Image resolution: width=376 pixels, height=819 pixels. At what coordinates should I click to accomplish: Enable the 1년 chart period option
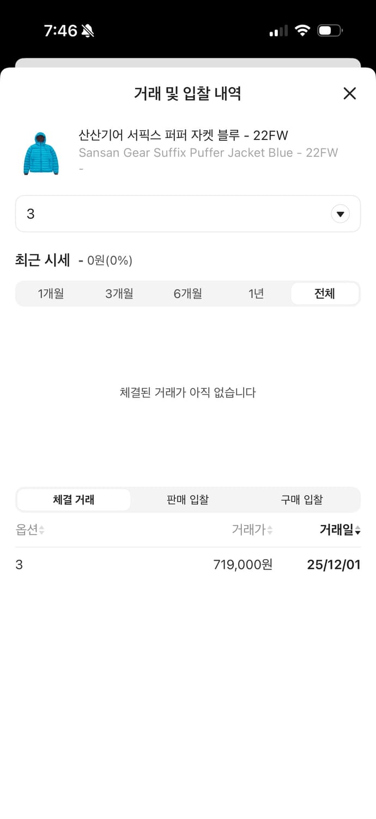pyautogui.click(x=256, y=293)
